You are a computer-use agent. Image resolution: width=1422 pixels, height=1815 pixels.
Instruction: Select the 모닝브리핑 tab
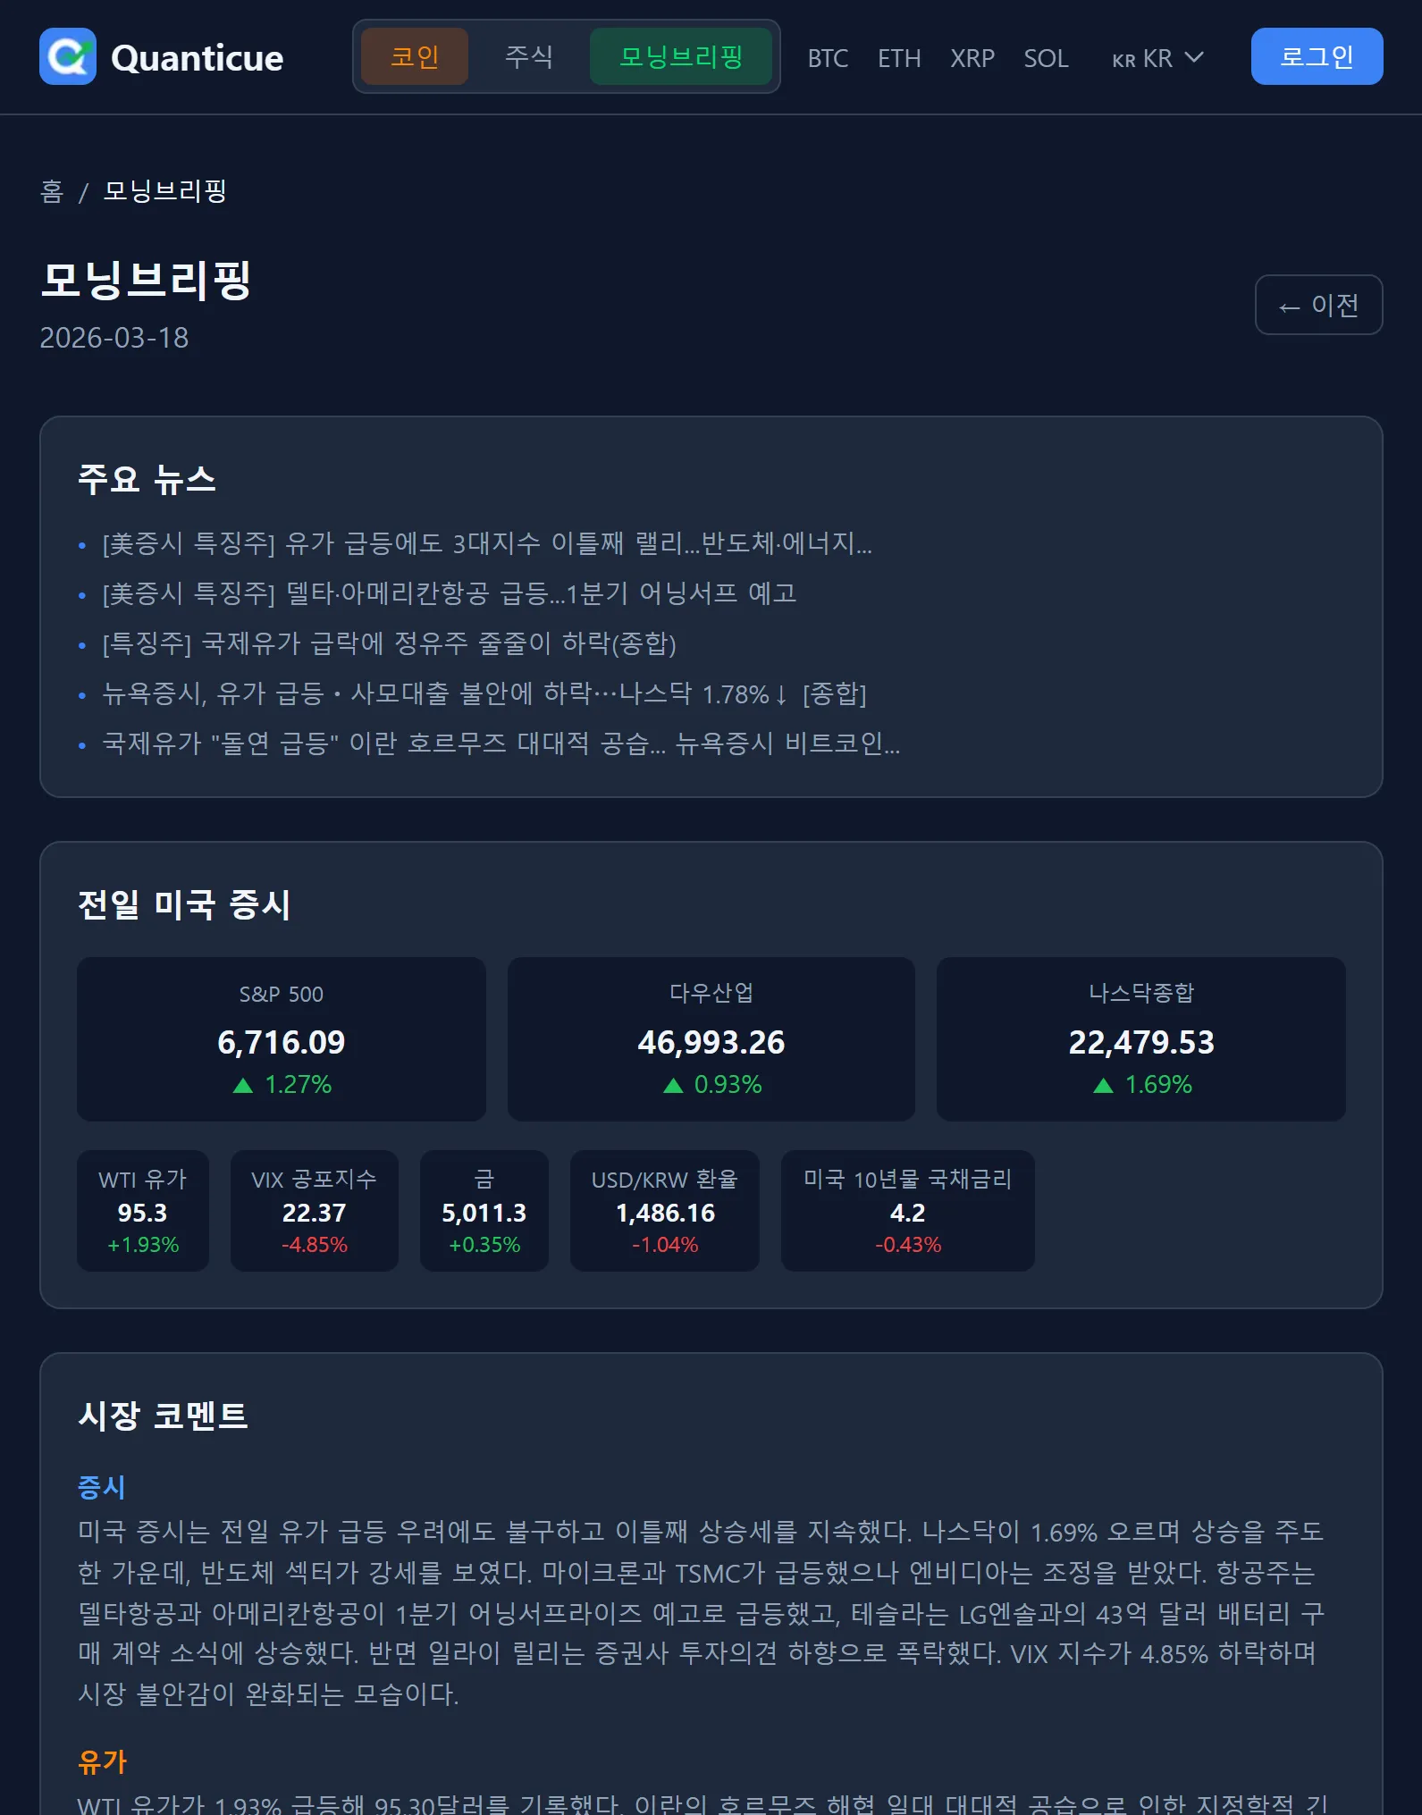pos(681,56)
